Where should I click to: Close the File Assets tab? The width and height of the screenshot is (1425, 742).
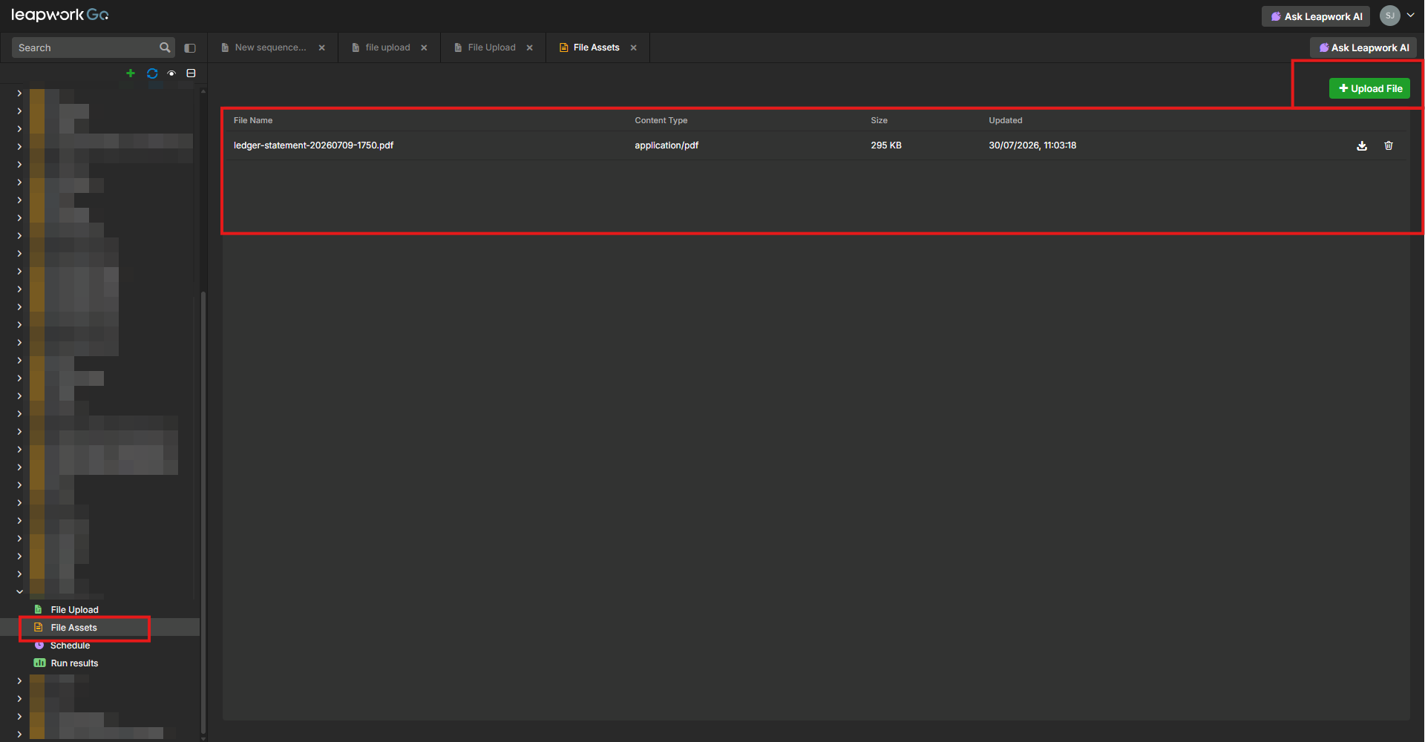pyautogui.click(x=634, y=47)
